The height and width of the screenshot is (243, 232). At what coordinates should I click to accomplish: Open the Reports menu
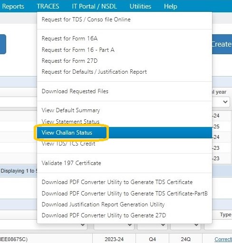[13, 7]
